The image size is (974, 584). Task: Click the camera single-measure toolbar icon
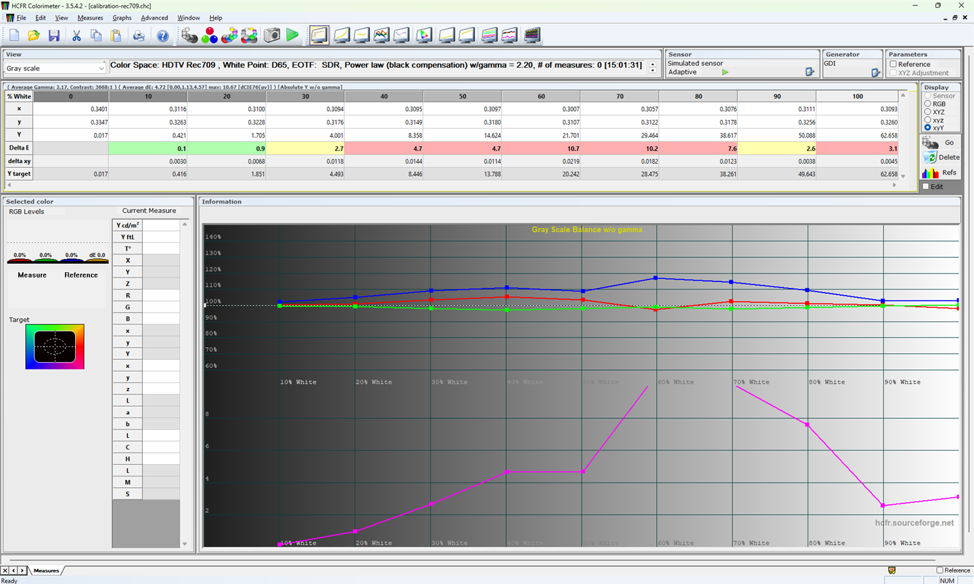click(x=272, y=35)
